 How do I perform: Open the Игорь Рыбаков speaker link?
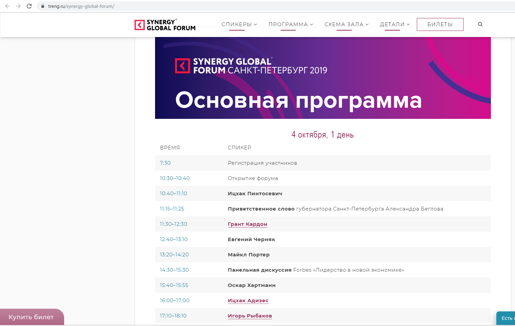250,316
